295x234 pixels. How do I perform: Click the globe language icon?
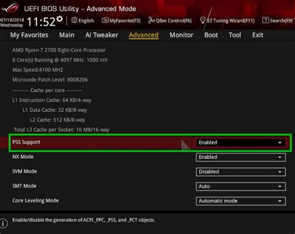click(x=74, y=20)
